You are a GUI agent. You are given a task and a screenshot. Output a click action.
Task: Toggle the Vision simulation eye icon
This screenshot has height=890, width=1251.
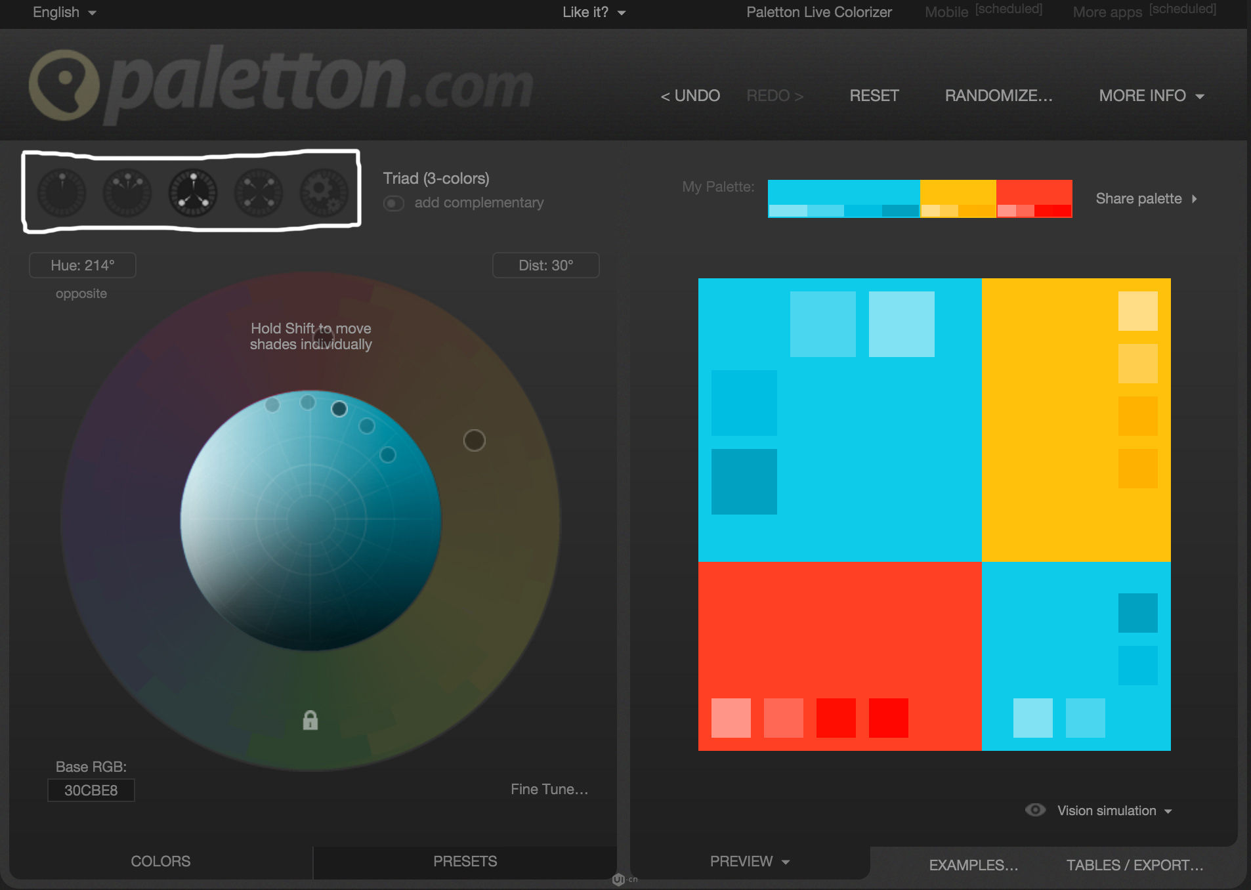tap(1035, 810)
